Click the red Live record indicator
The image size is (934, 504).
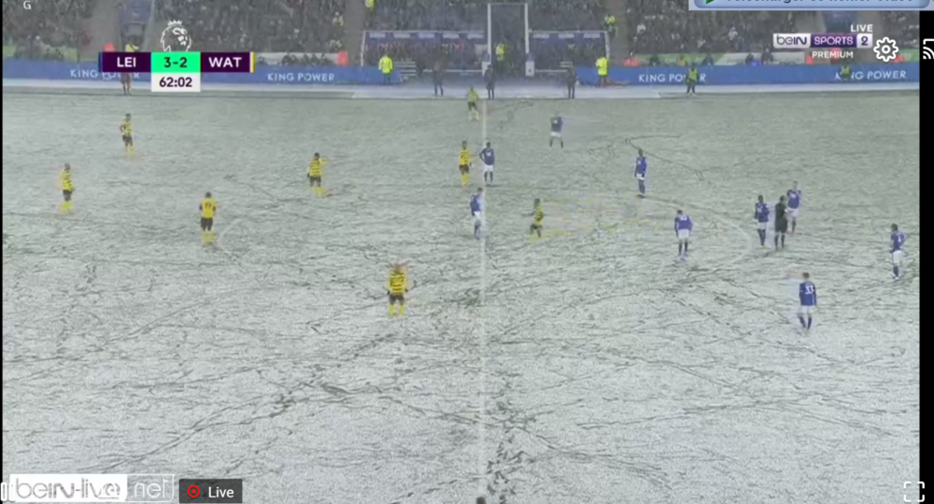coord(193,492)
